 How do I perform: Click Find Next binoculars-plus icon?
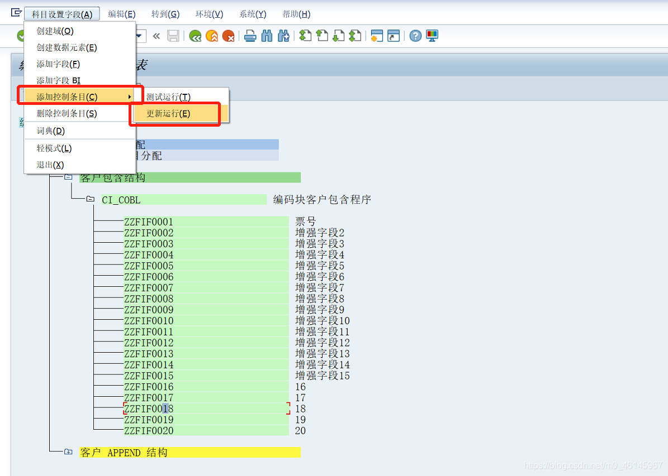coord(283,36)
